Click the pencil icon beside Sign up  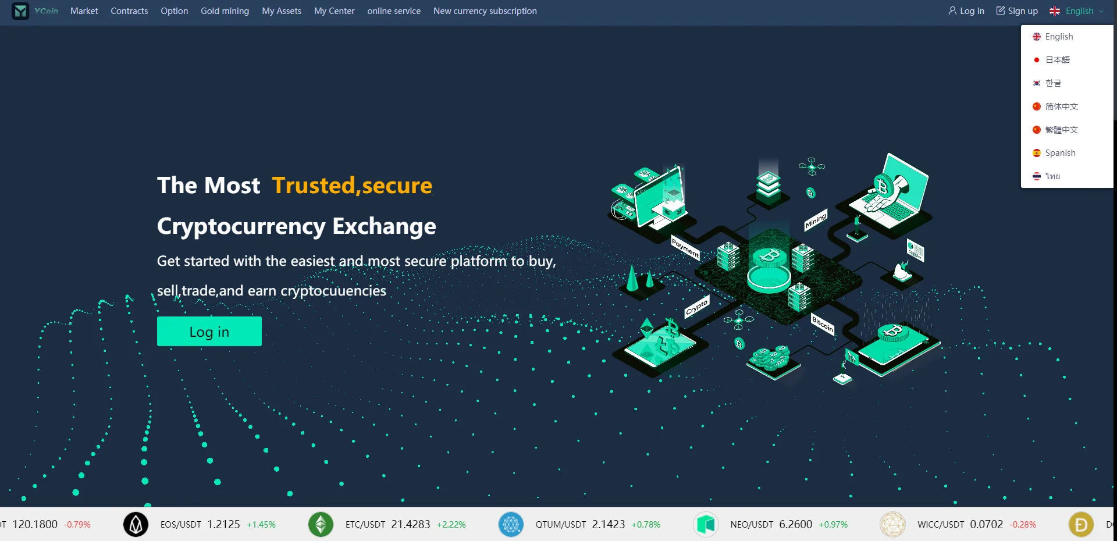click(x=1001, y=10)
